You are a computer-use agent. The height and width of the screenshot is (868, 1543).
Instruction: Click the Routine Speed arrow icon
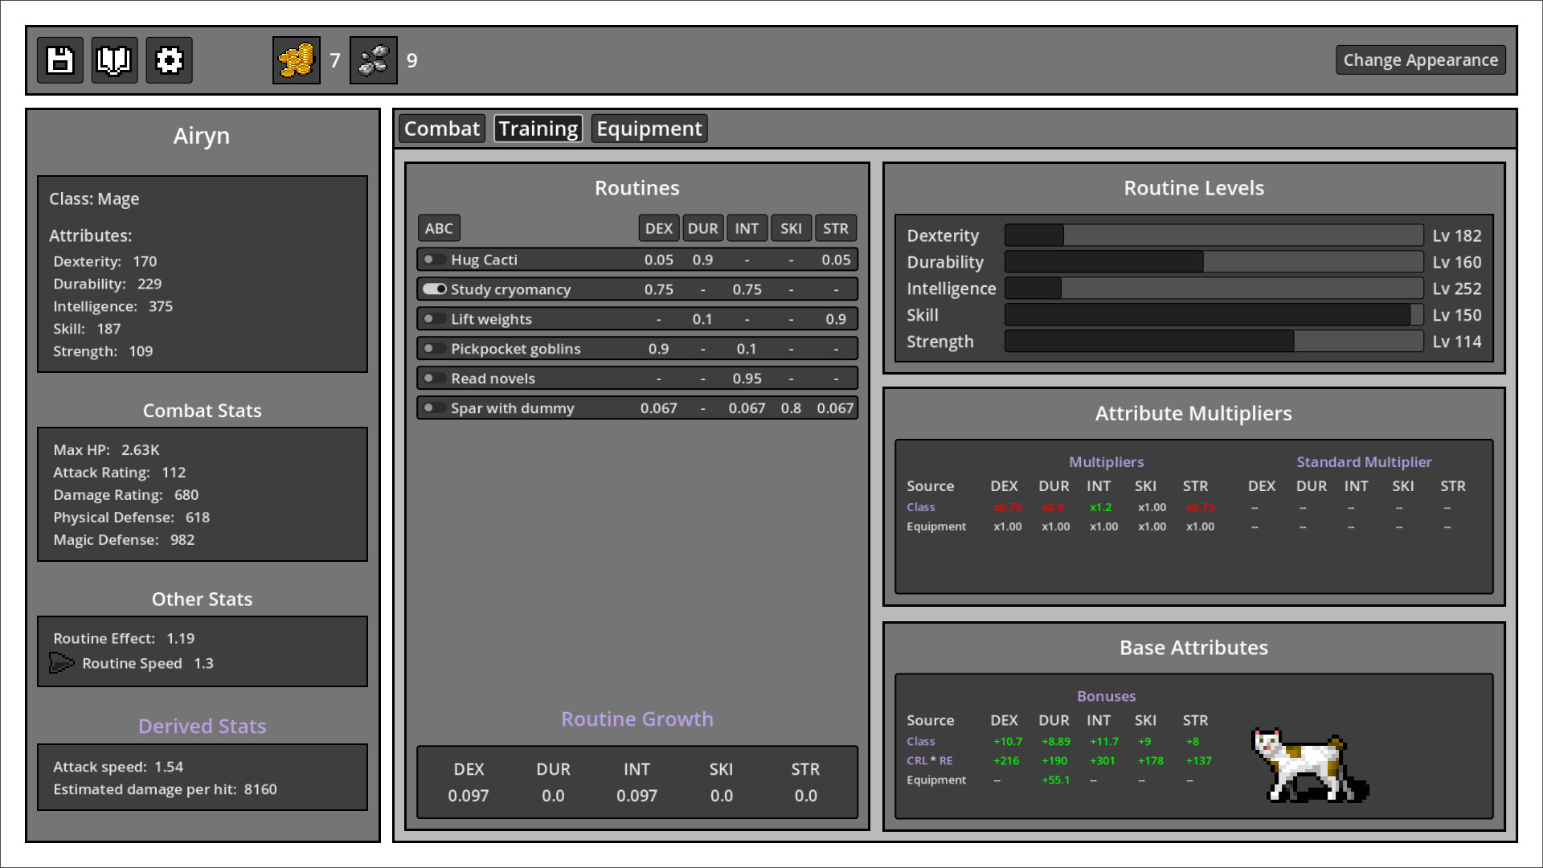coord(63,663)
